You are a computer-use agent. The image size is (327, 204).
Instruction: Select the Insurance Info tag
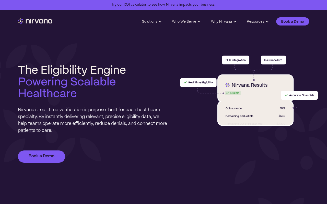pos(273,60)
